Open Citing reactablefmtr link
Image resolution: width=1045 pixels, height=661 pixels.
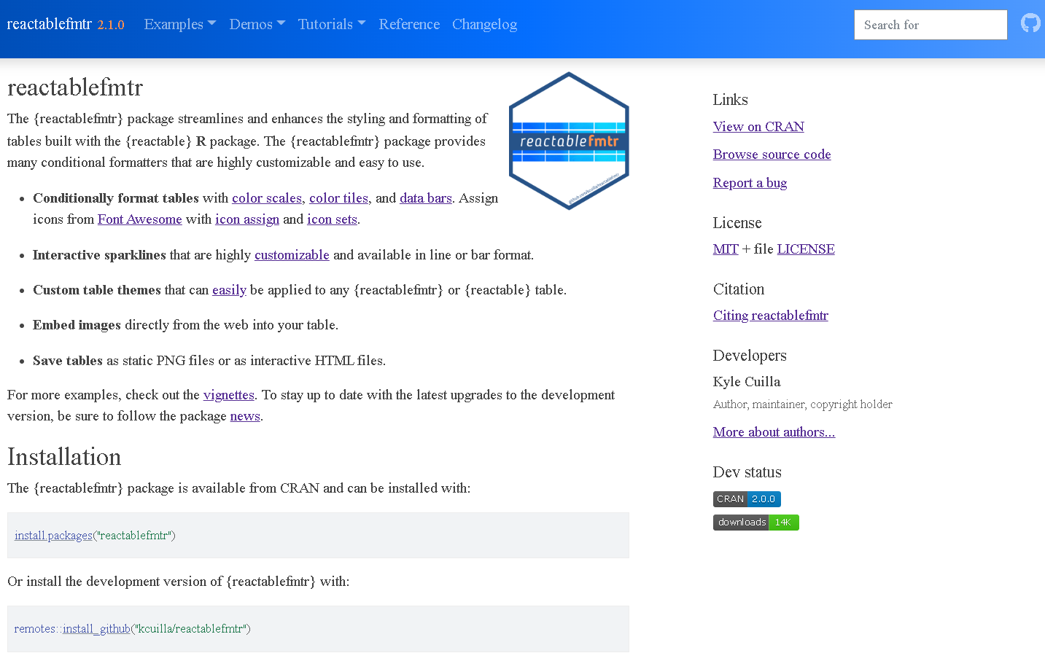(x=771, y=316)
